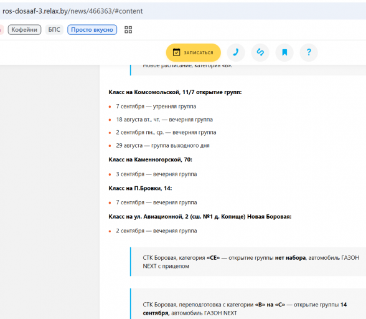
Task: Click heading Класс на Каменногорской, 70
Action: click(151, 159)
